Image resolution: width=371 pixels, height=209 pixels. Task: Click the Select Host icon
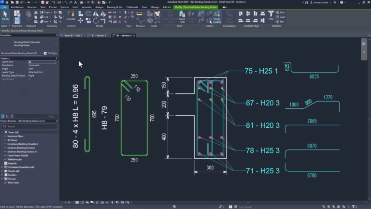coord(182,17)
